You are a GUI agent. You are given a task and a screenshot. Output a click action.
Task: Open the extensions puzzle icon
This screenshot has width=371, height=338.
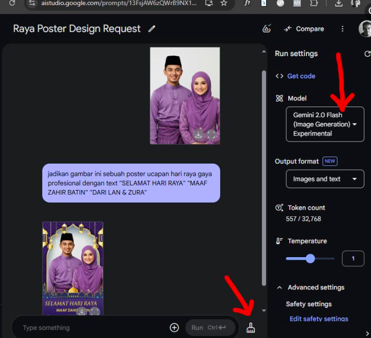click(x=314, y=3)
